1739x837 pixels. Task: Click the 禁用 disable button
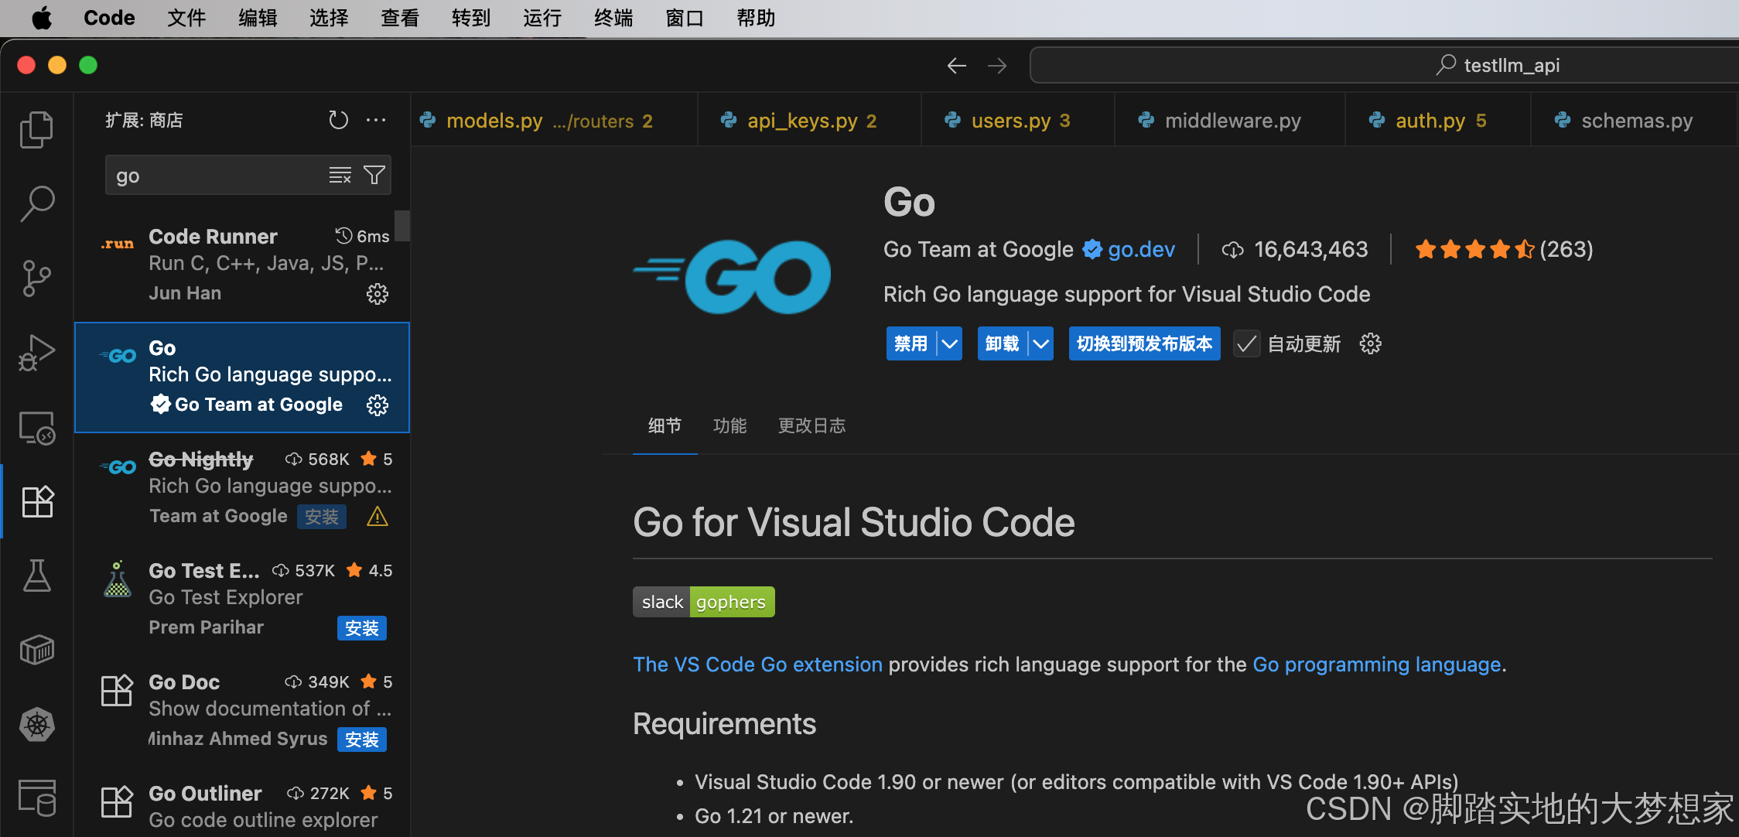[910, 343]
